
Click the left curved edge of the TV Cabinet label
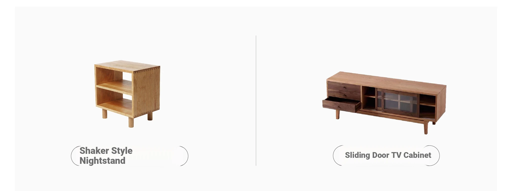point(337,155)
